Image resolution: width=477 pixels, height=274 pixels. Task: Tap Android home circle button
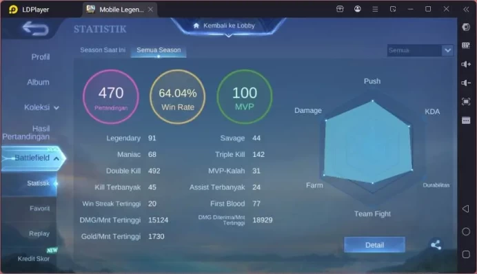(x=466, y=232)
